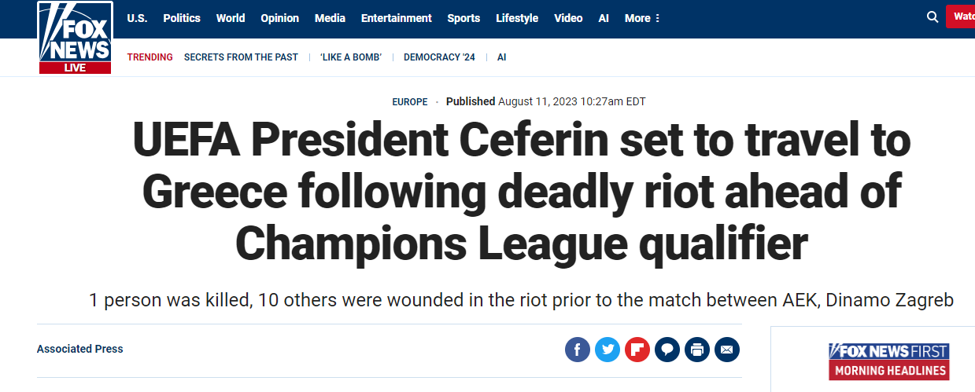Open the comments bubble icon
Image resolution: width=975 pixels, height=392 pixels.
667,350
